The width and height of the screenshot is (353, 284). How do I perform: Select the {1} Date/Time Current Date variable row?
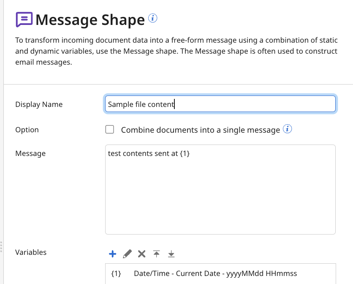coord(220,273)
